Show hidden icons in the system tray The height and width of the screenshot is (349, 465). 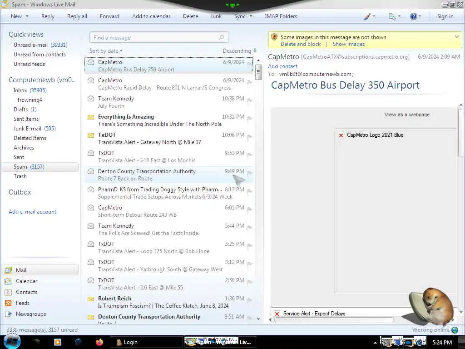(375, 343)
